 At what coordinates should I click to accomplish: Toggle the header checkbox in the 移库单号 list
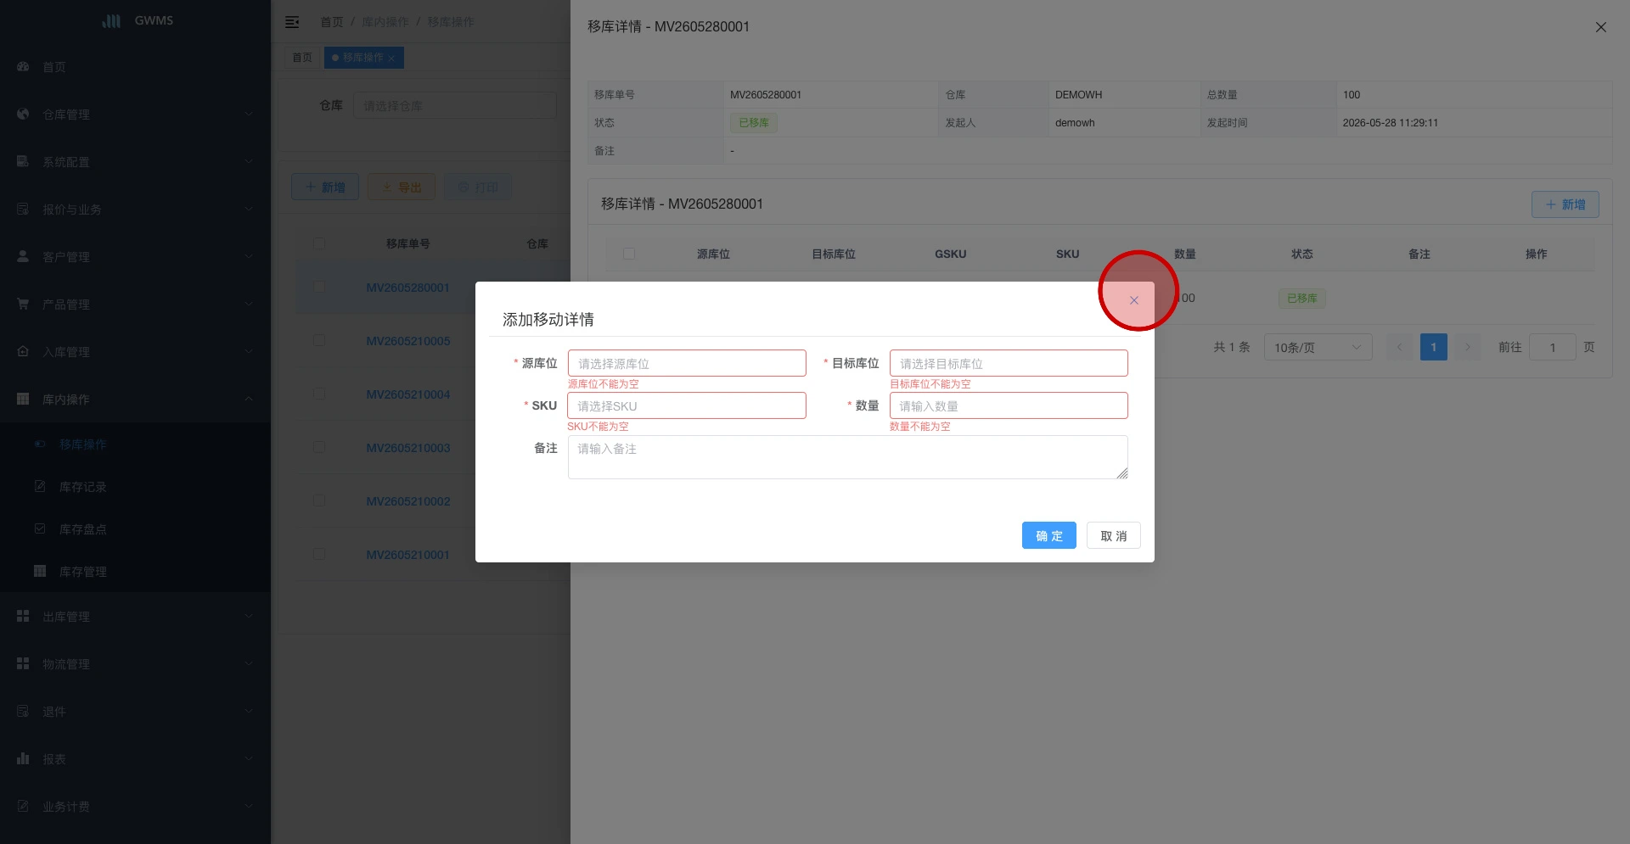tap(319, 243)
